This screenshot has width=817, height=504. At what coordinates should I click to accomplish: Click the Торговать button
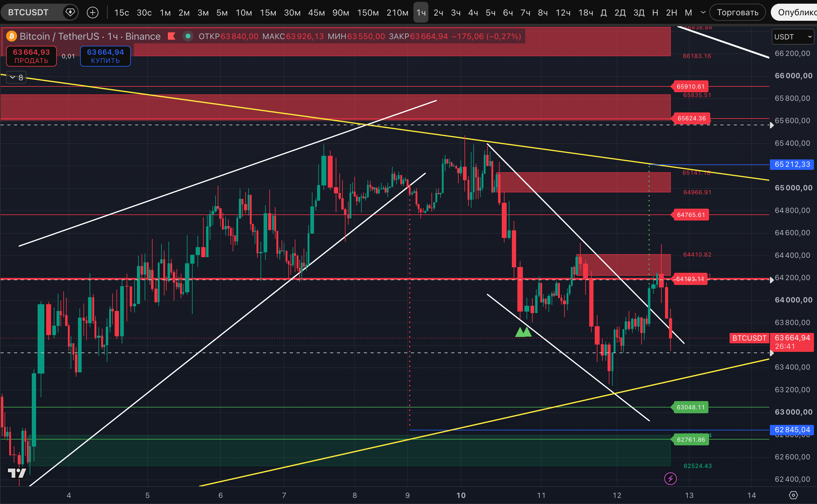click(738, 12)
